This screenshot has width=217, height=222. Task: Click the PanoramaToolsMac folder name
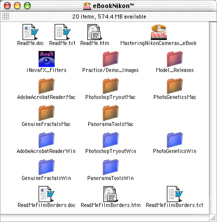tap(111, 124)
